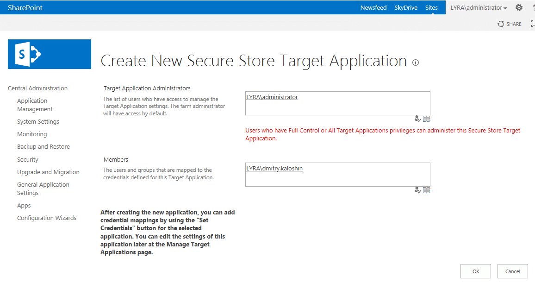The width and height of the screenshot is (535, 283).
Task: Click the info icon beside the page title
Action: pos(415,63)
